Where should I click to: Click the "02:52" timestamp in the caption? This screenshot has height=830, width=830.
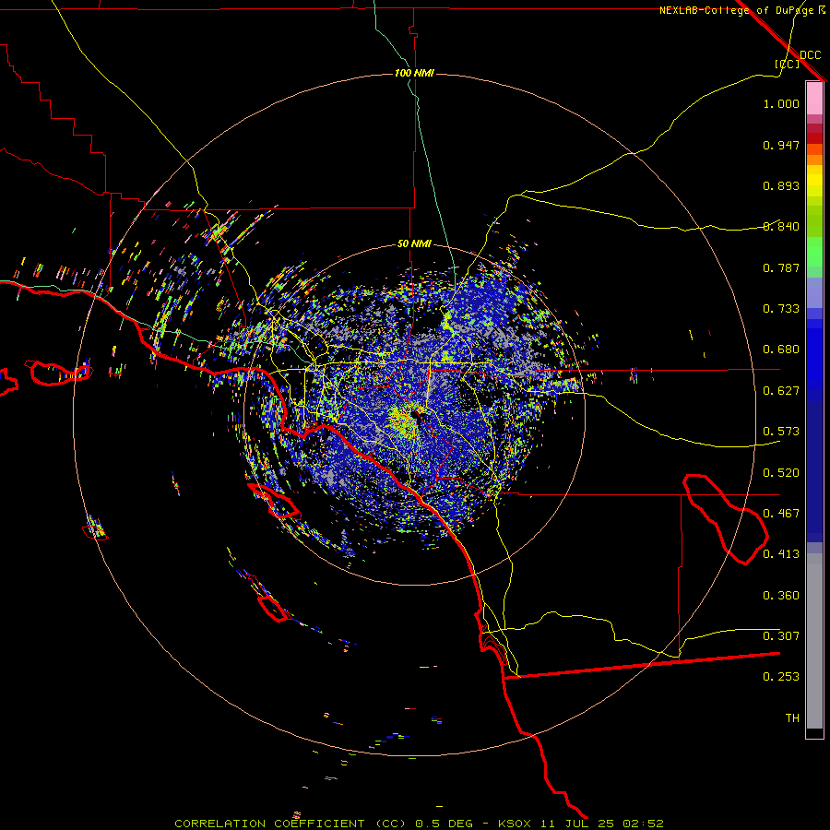[x=643, y=824]
